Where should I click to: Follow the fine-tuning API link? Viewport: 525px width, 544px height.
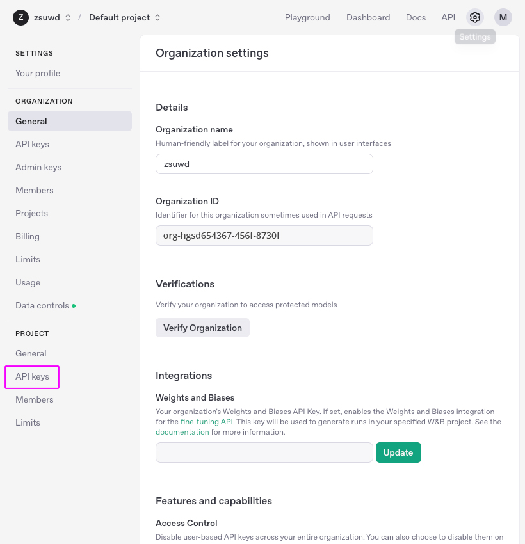point(206,422)
